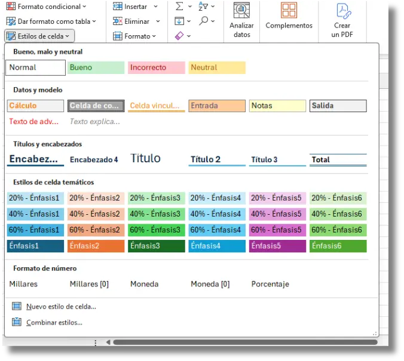Click the AutoSum sigma icon

tap(179, 6)
